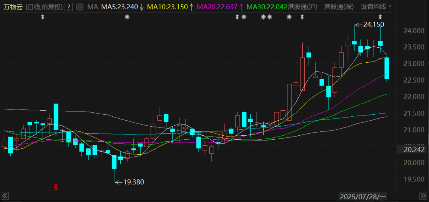The width and height of the screenshot is (429, 202).
Task: Expand the 设置均线 dropdown
Action: click(376, 7)
